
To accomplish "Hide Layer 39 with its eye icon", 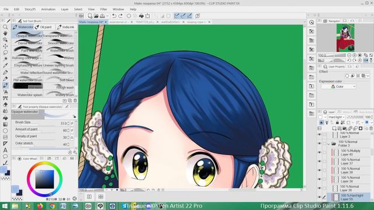I will click(x=320, y=170).
